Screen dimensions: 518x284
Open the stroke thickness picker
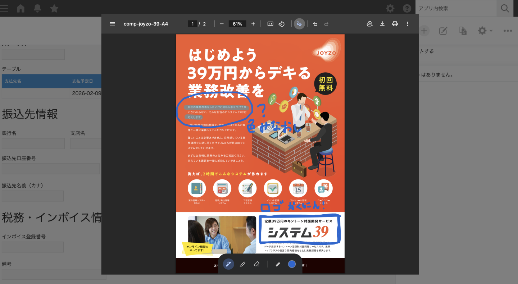click(x=278, y=264)
